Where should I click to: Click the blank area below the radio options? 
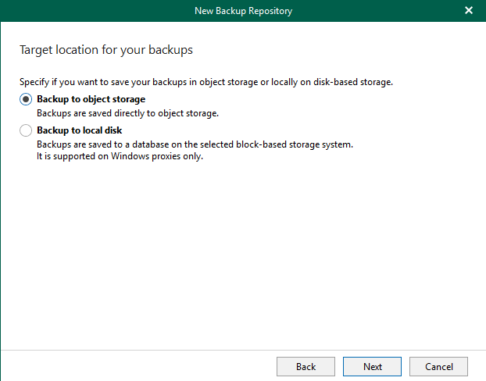point(242,250)
